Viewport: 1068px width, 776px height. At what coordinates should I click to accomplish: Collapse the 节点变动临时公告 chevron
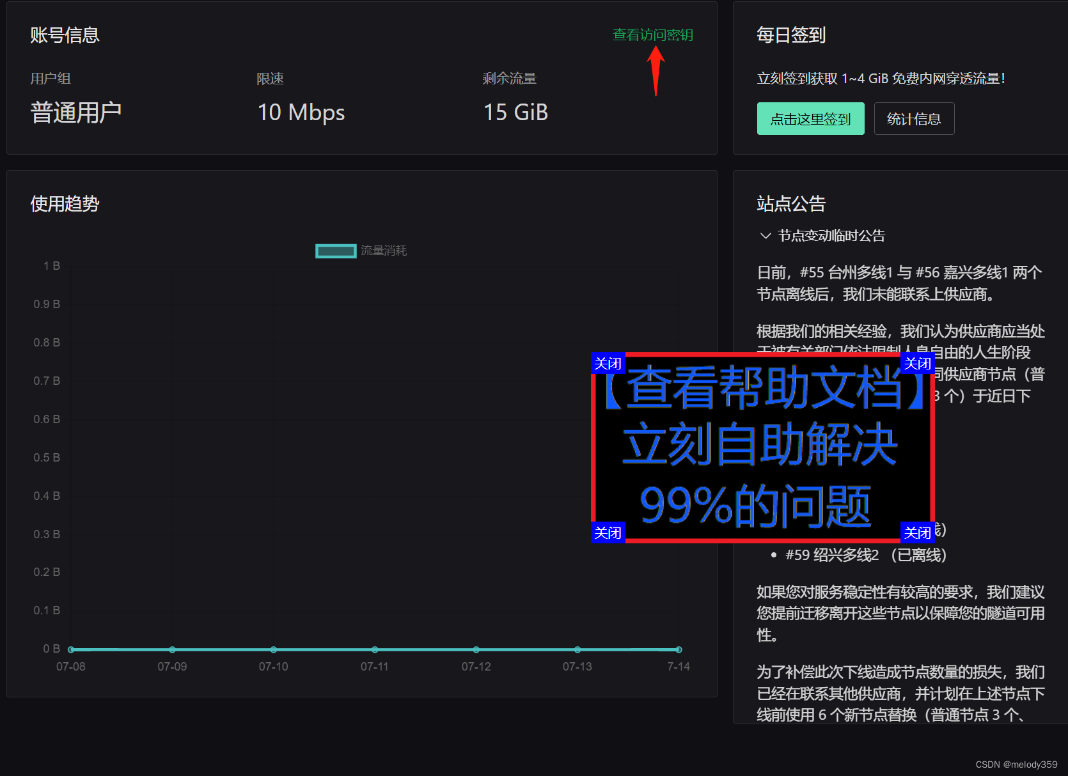(765, 235)
